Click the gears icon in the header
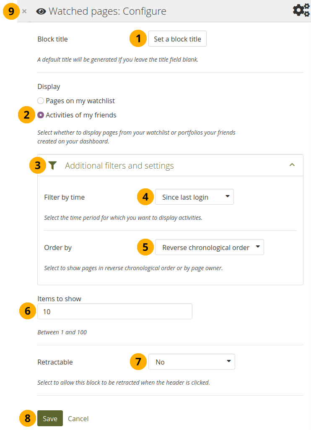 pyautogui.click(x=301, y=10)
